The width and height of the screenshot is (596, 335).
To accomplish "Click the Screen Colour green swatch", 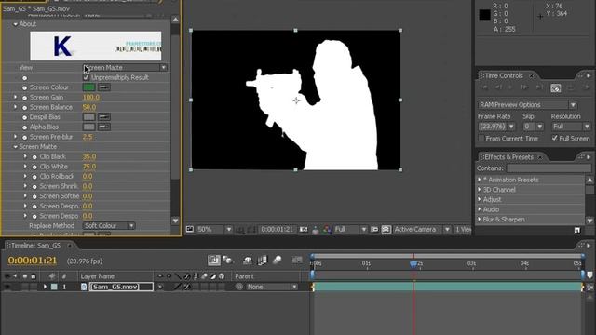I will 89,87.
